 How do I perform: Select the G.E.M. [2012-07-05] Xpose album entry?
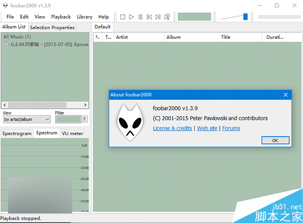point(49,44)
